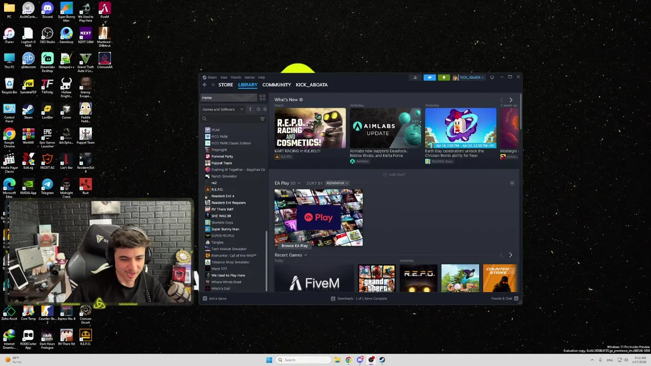Open Downloads status at bottom
The image size is (651, 366).
[359, 299]
